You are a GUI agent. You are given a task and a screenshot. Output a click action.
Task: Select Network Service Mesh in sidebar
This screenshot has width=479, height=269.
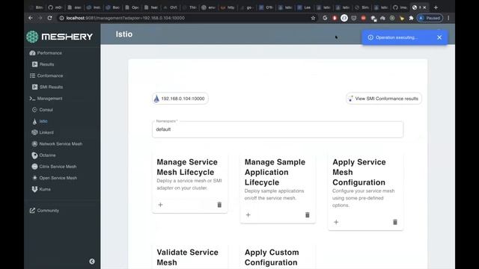[x=61, y=144]
